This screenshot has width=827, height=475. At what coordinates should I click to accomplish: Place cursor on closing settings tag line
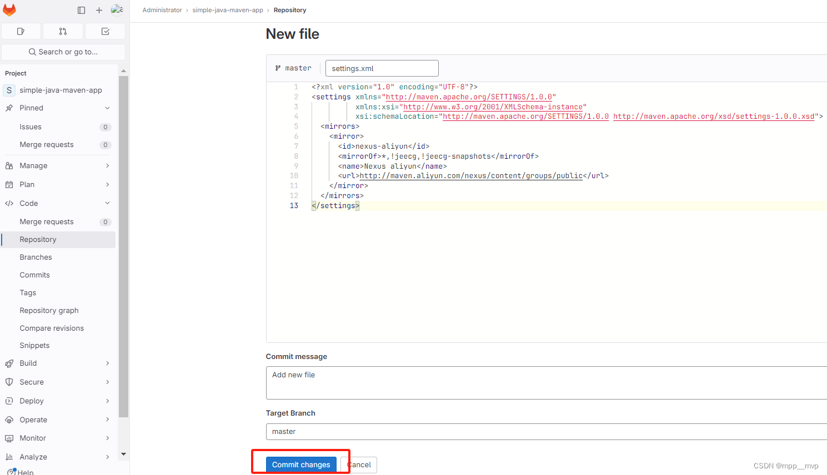point(335,206)
